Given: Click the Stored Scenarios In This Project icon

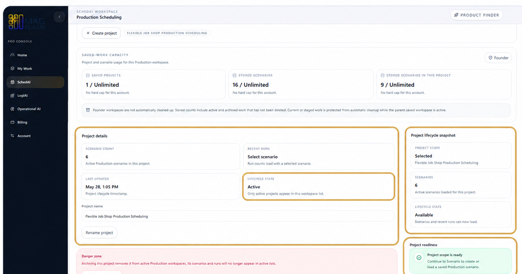Looking at the screenshot, I should click(383, 76).
